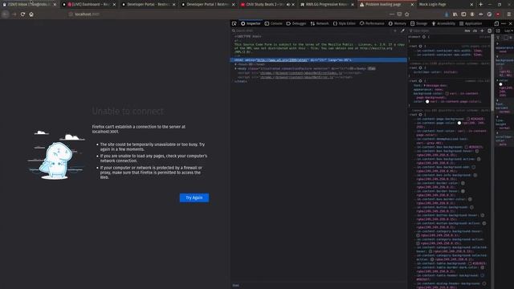This screenshot has height=289, width=514.
Task: Add a new CSS rule with plus
Action: (x=482, y=31)
